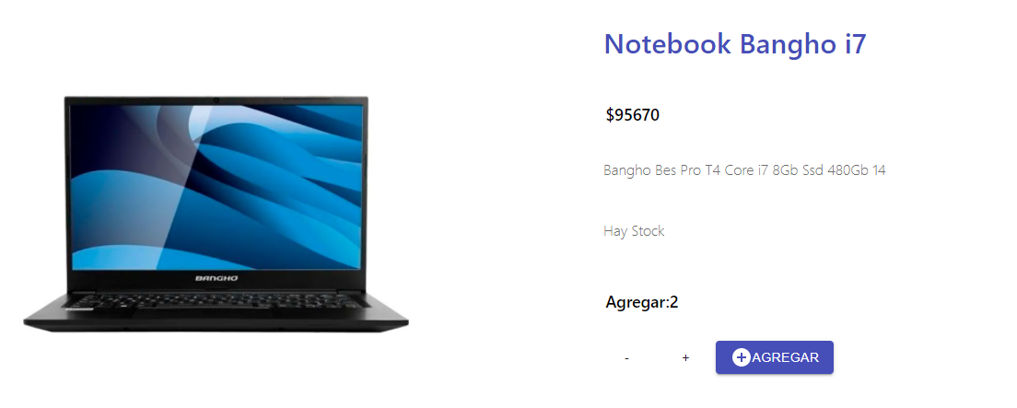Click the plus circle icon in AGREGAR
The height and width of the screenshot is (408, 1017).
[742, 357]
